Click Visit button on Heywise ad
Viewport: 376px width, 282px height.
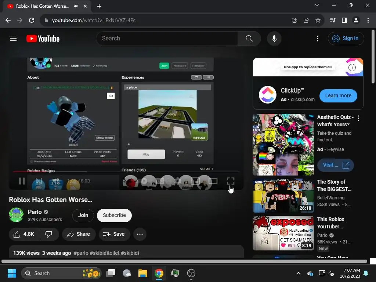[x=336, y=165]
